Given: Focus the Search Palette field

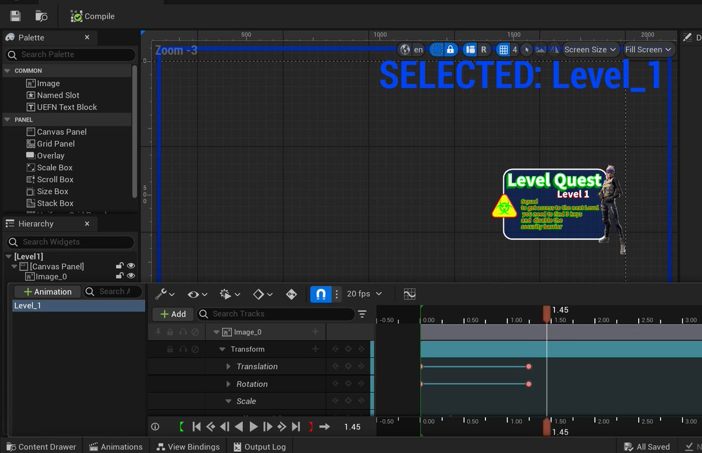Looking at the screenshot, I should tap(70, 54).
